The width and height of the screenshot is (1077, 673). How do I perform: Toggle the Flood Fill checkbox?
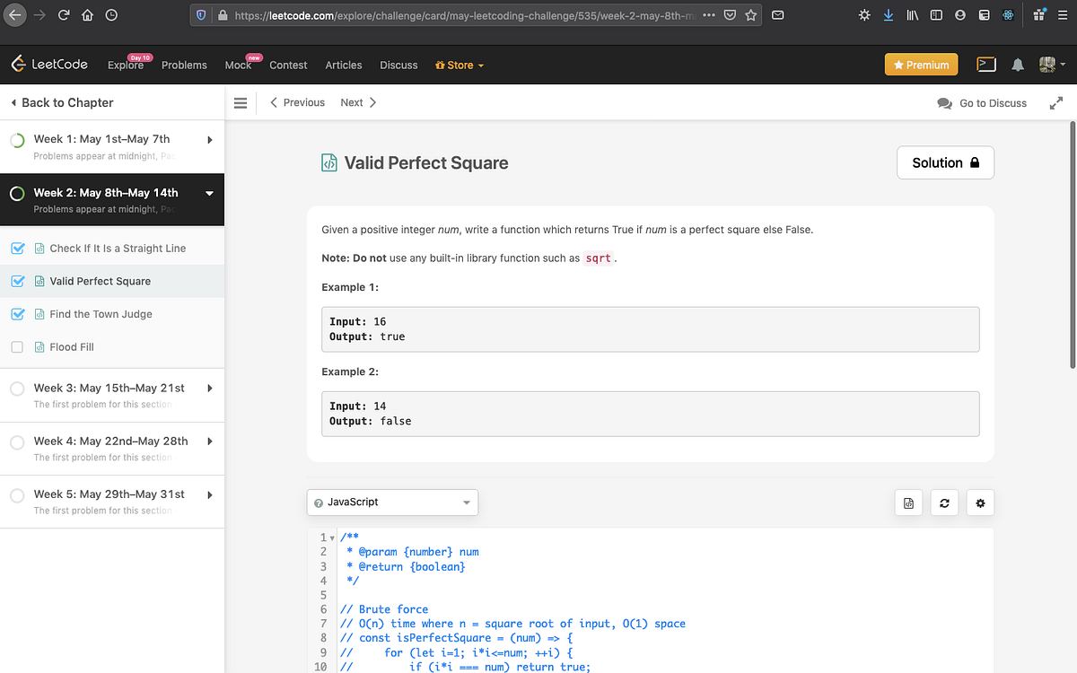(17, 347)
